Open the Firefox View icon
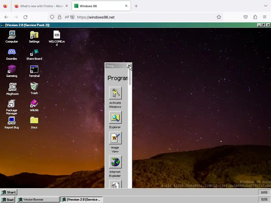 pyautogui.click(x=5, y=6)
